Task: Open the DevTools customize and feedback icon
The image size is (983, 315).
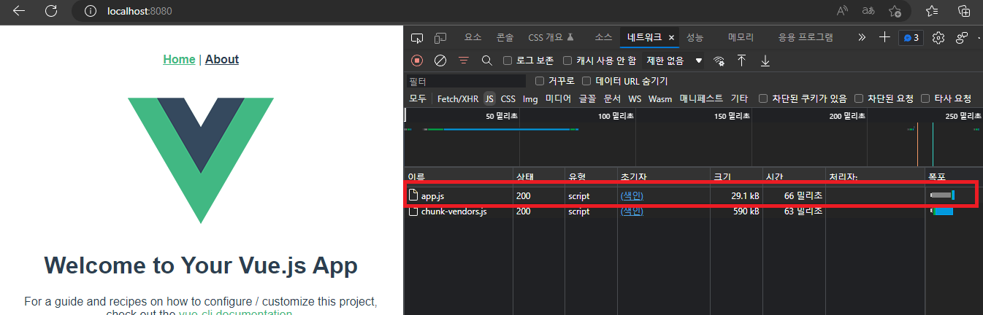Action: [x=962, y=37]
